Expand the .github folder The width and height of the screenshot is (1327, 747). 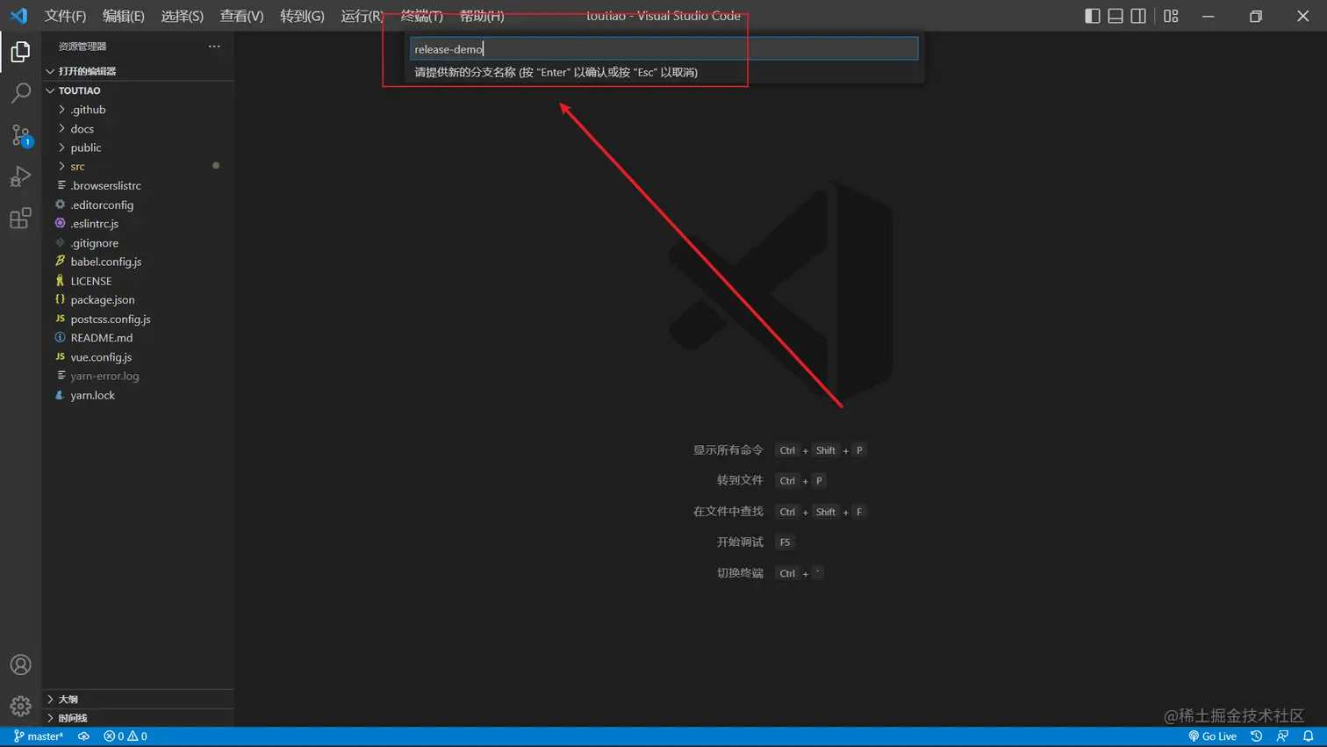[138, 110]
